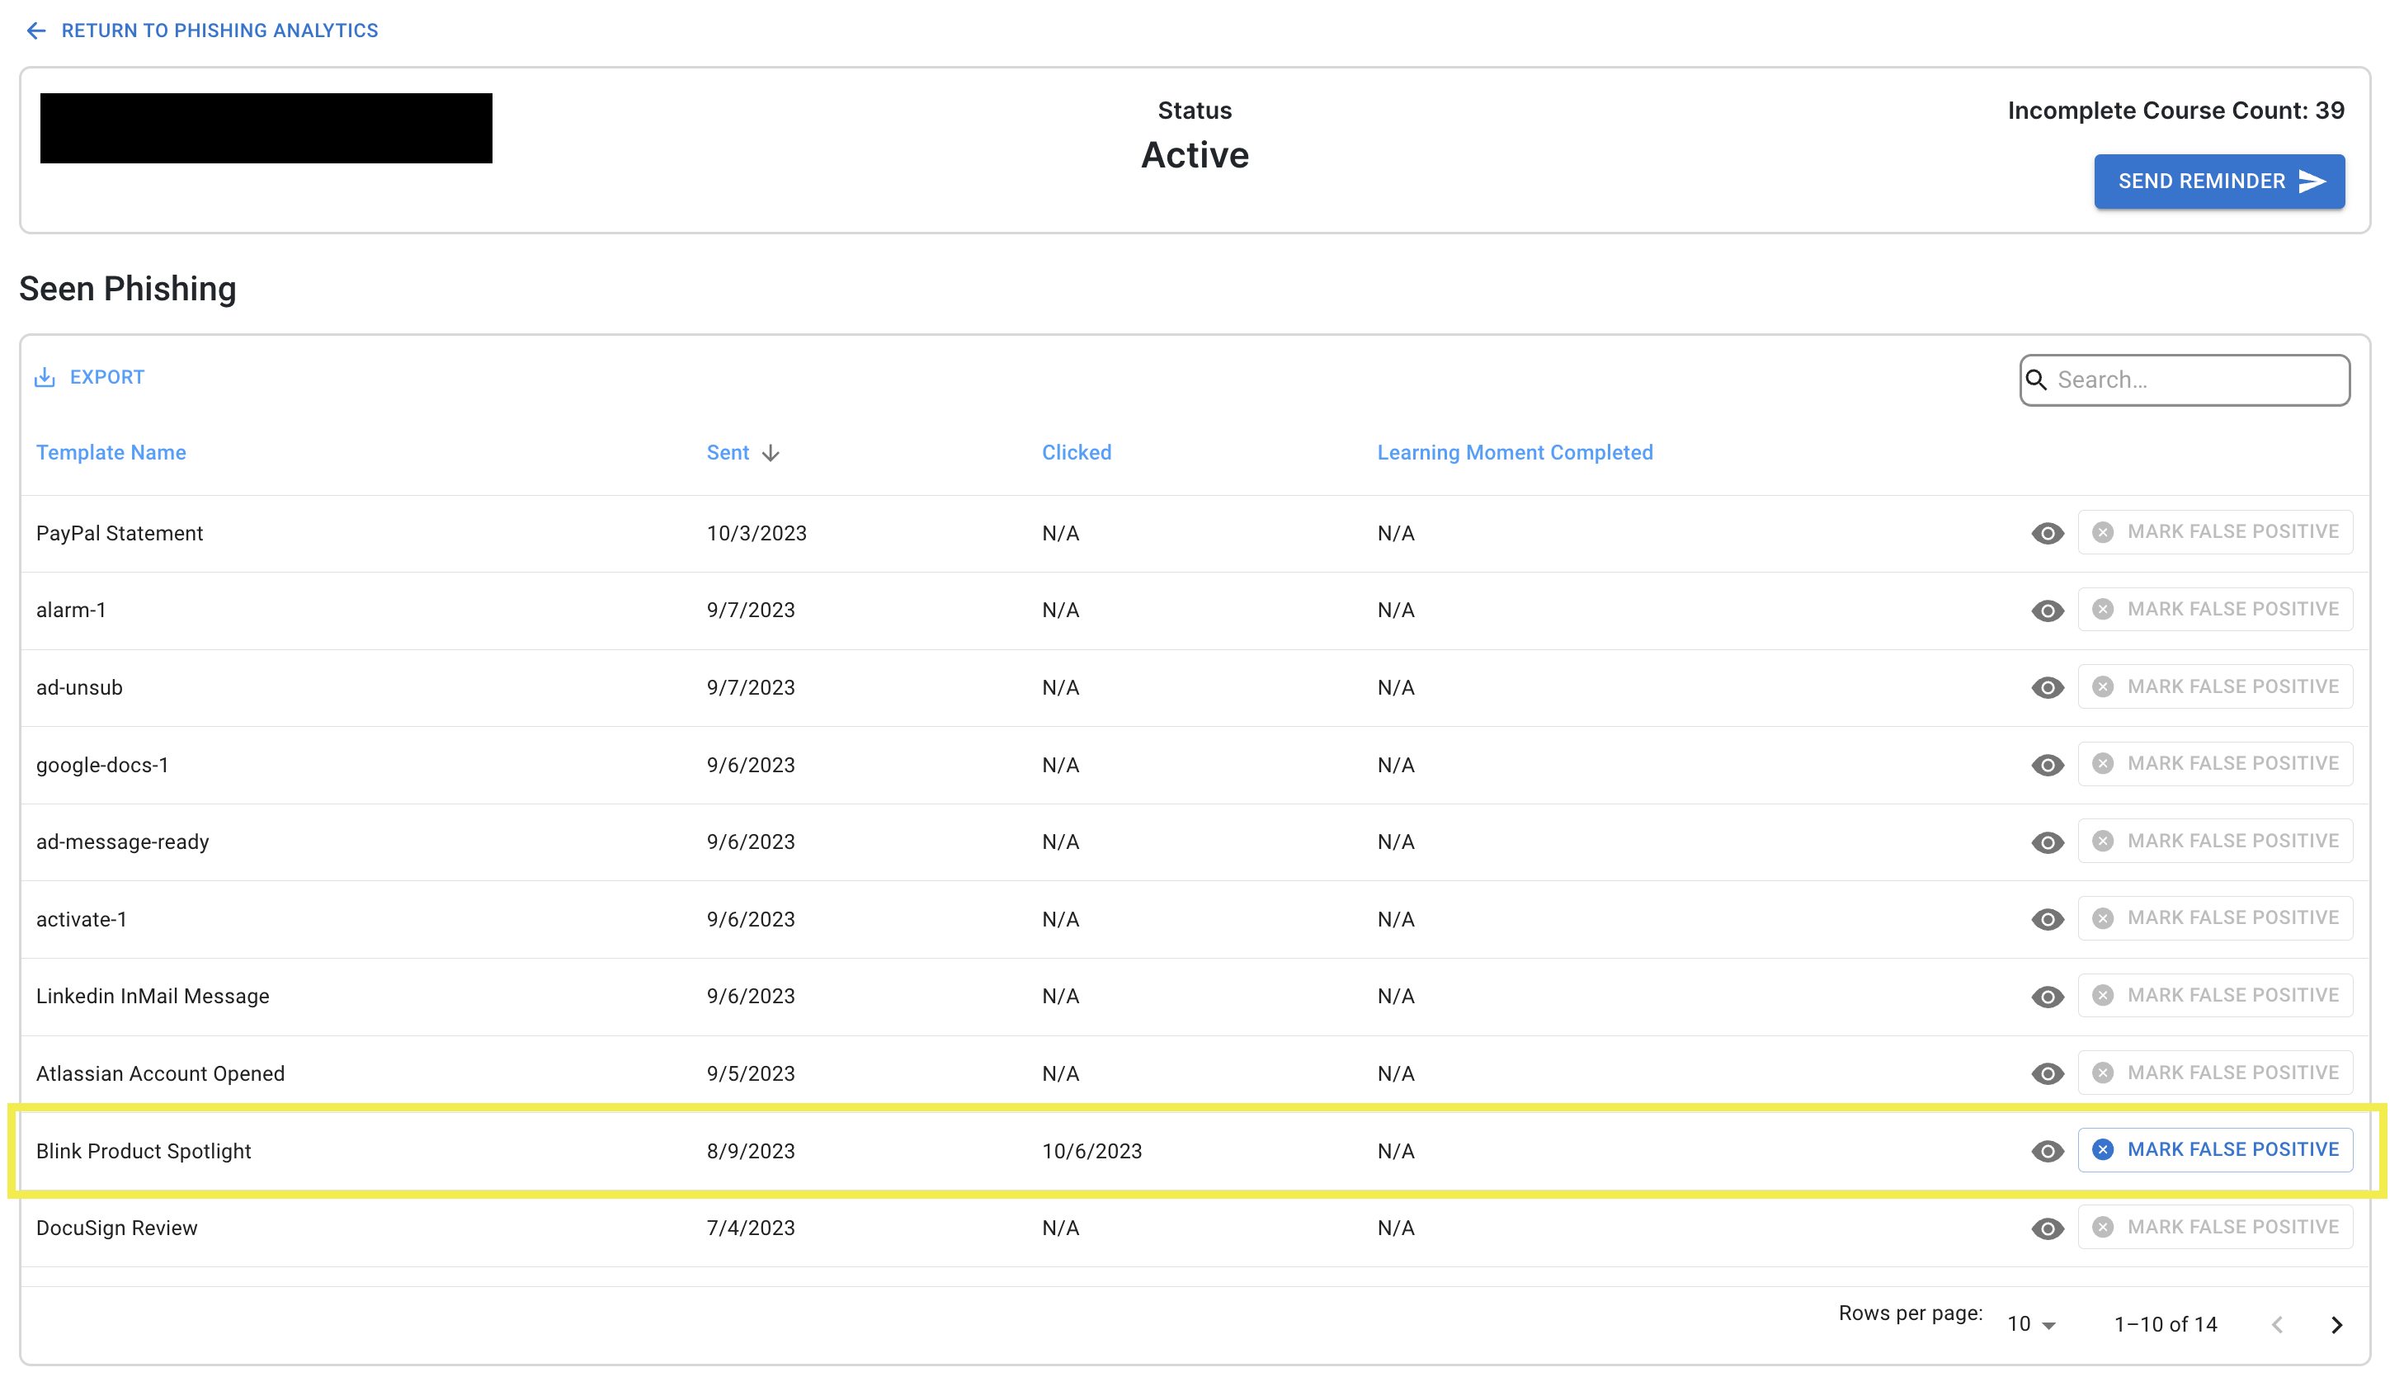2404x1391 pixels.
Task: Select the DocuSign Review name
Action: pyautogui.click(x=116, y=1228)
